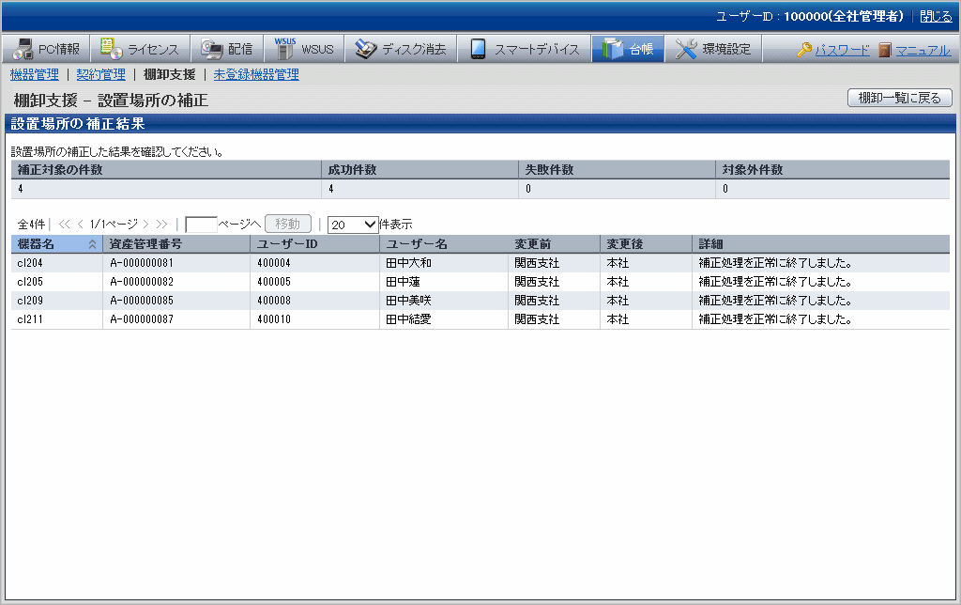Open the WSUS server icon

point(284,49)
